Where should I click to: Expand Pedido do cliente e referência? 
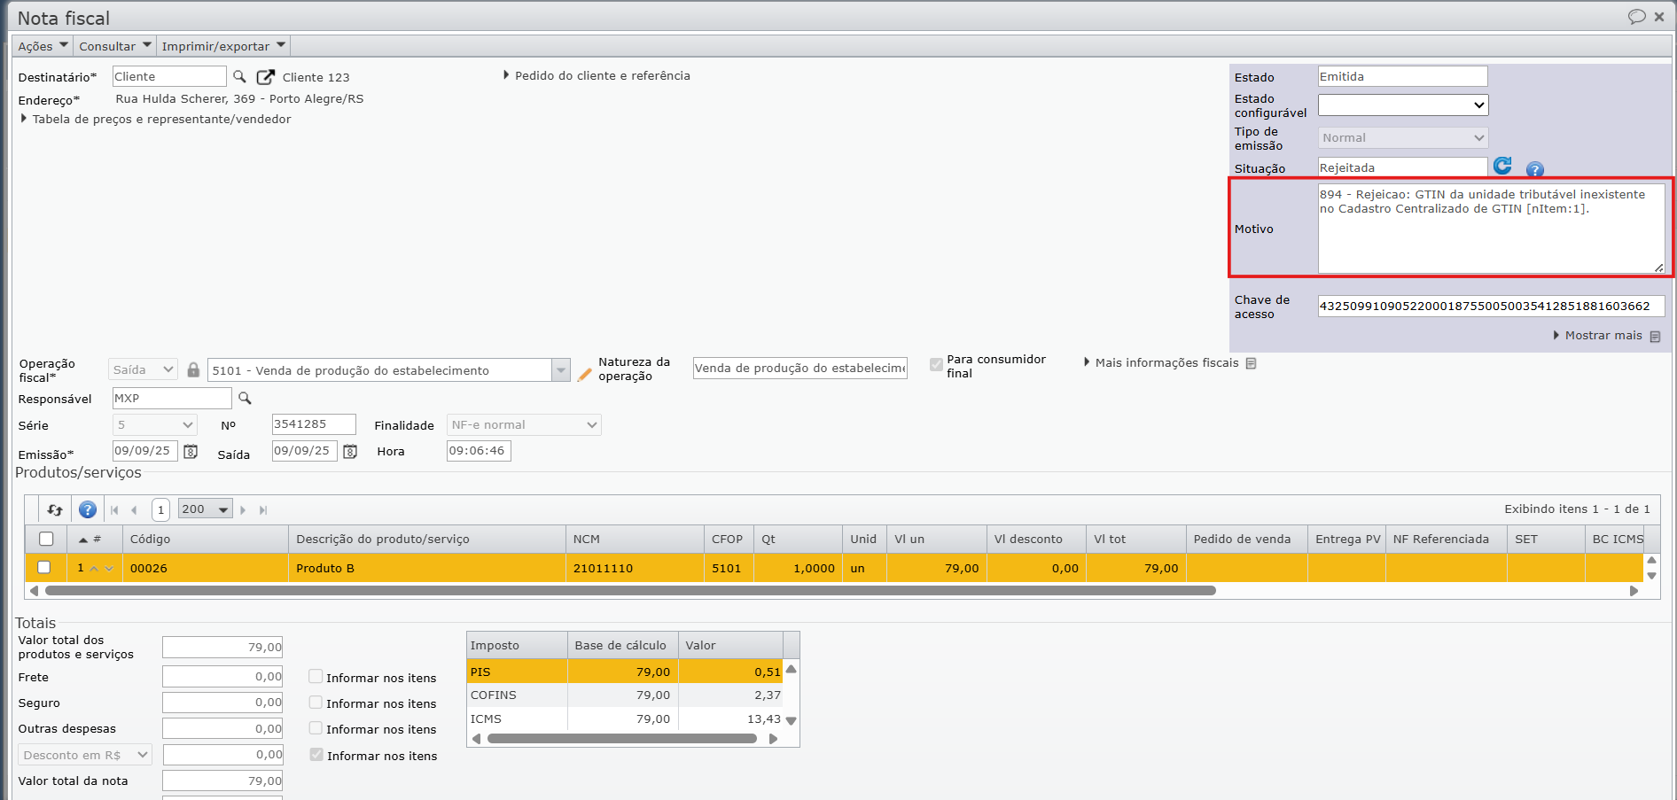tap(597, 76)
